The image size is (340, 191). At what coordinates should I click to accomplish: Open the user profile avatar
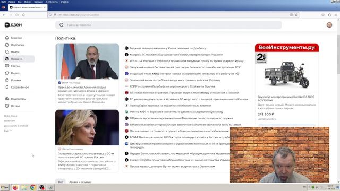pos(329,25)
